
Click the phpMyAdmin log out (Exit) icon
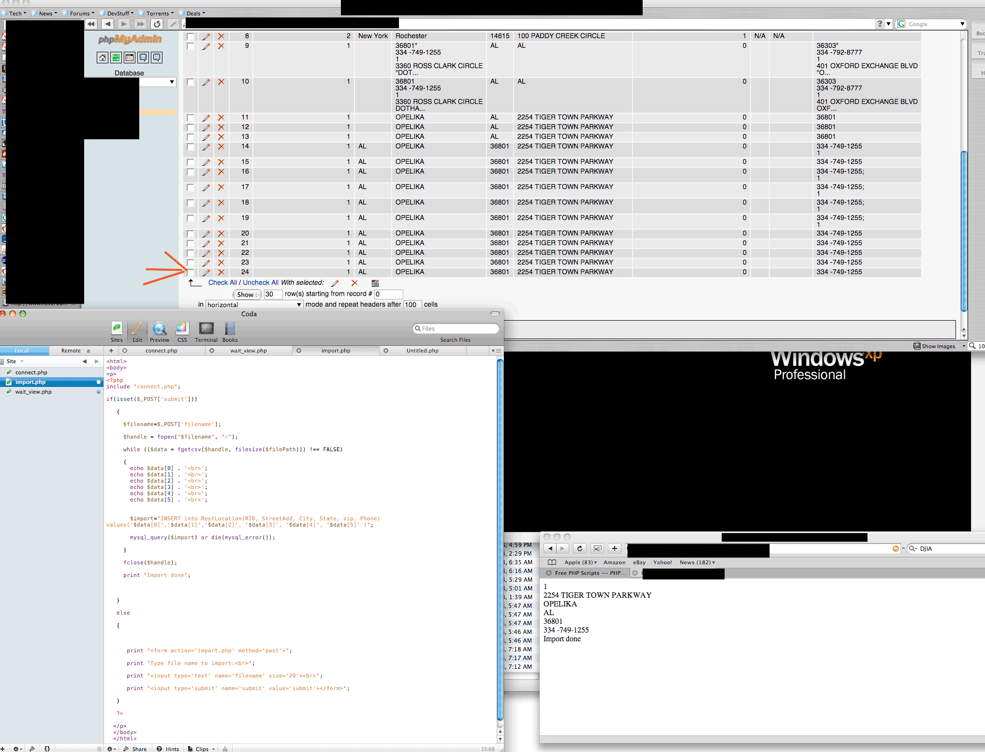(116, 58)
